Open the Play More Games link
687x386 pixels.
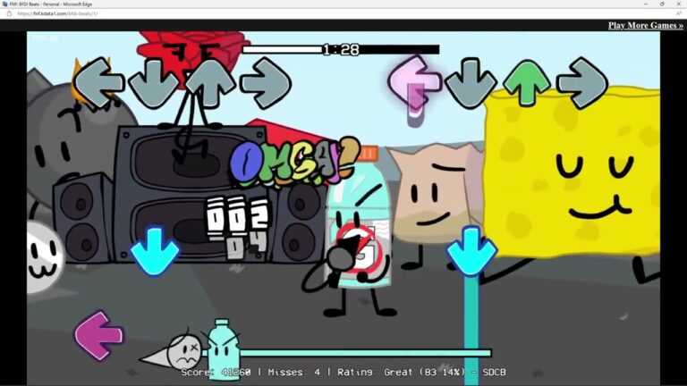tap(645, 25)
